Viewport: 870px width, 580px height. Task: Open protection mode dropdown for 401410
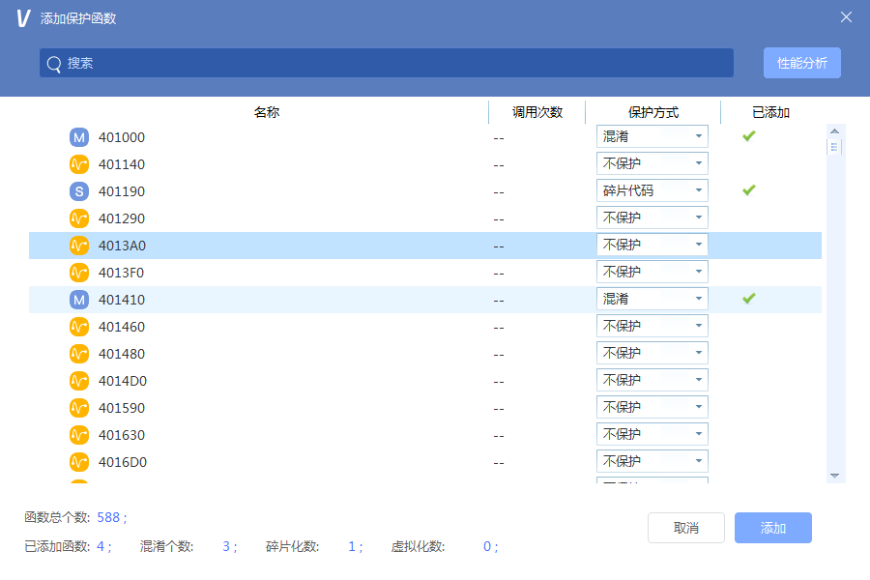pyautogui.click(x=652, y=299)
